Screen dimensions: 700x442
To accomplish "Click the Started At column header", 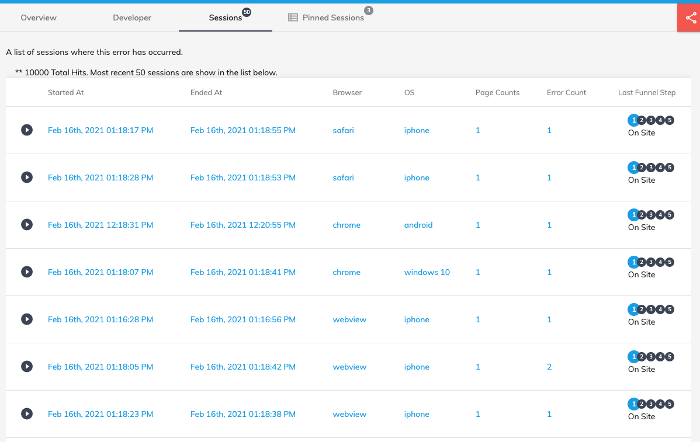I will 65,92.
